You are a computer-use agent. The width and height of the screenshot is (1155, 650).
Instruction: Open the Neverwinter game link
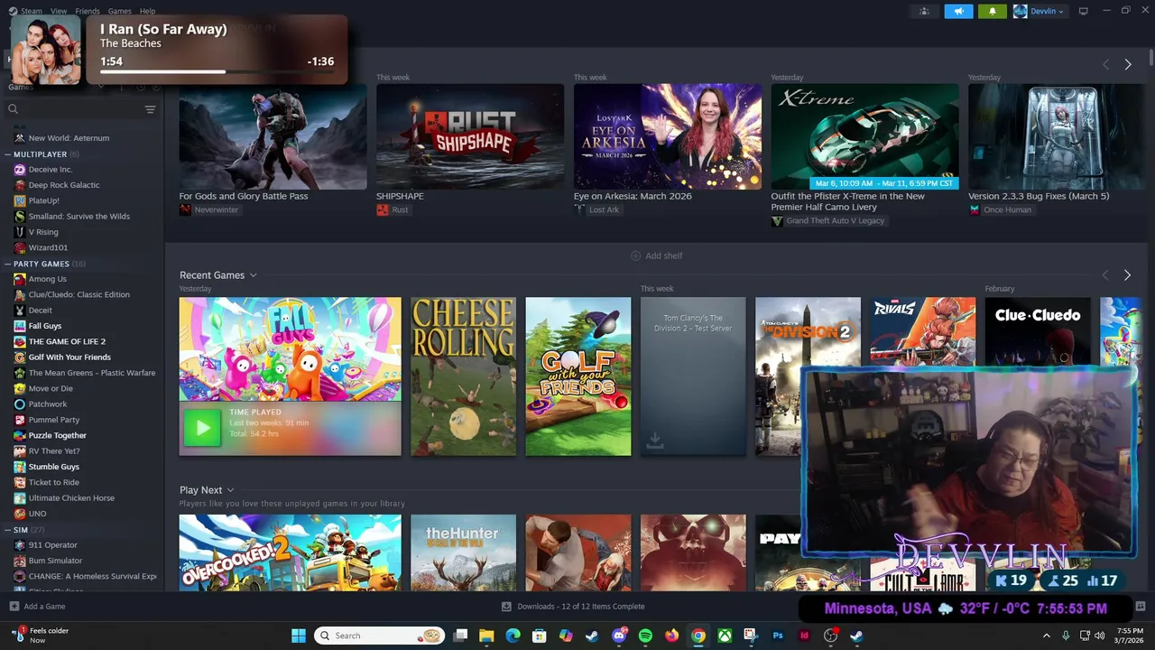(x=209, y=209)
